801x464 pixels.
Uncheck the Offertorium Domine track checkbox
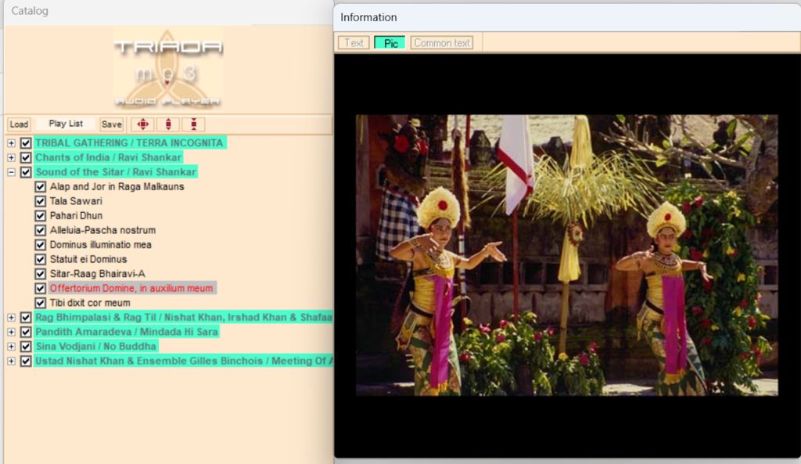coord(41,288)
